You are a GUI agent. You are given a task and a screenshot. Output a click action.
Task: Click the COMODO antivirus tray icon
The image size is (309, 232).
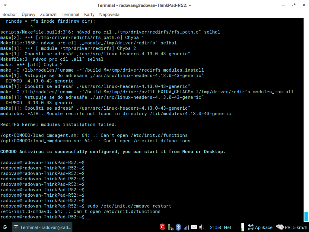(162, 227)
